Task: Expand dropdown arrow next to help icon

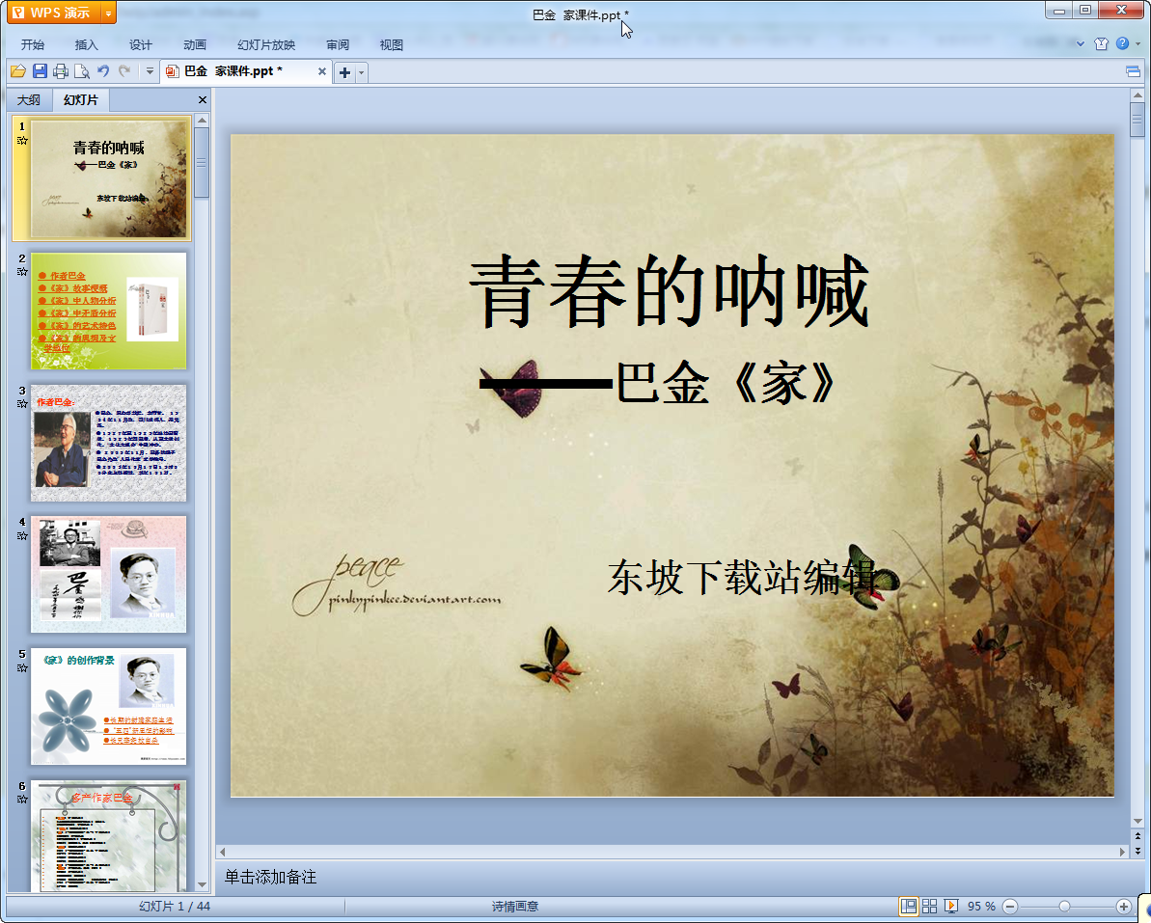Action: 1137,44
